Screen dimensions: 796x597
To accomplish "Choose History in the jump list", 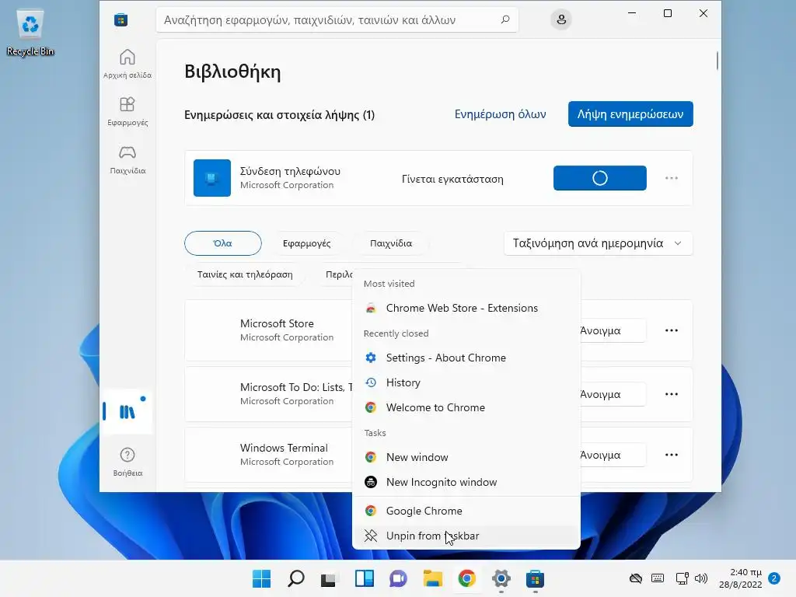I will point(466,382).
